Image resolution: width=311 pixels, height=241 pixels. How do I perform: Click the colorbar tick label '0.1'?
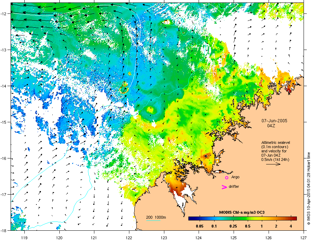tap(214, 226)
